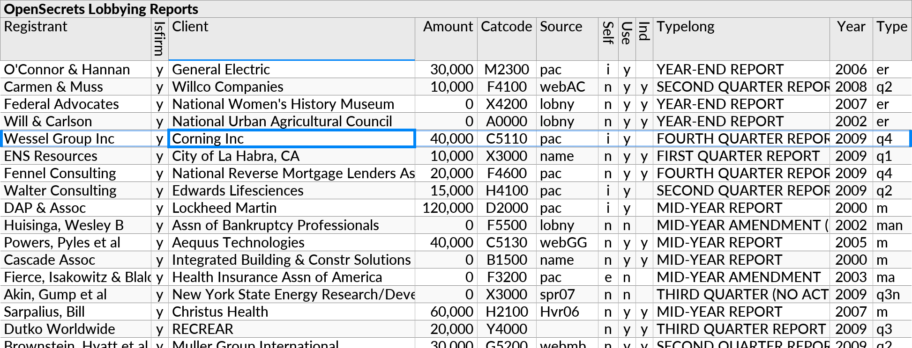Select the Walter Consulting cell
The image size is (912, 348).
[x=76, y=190]
